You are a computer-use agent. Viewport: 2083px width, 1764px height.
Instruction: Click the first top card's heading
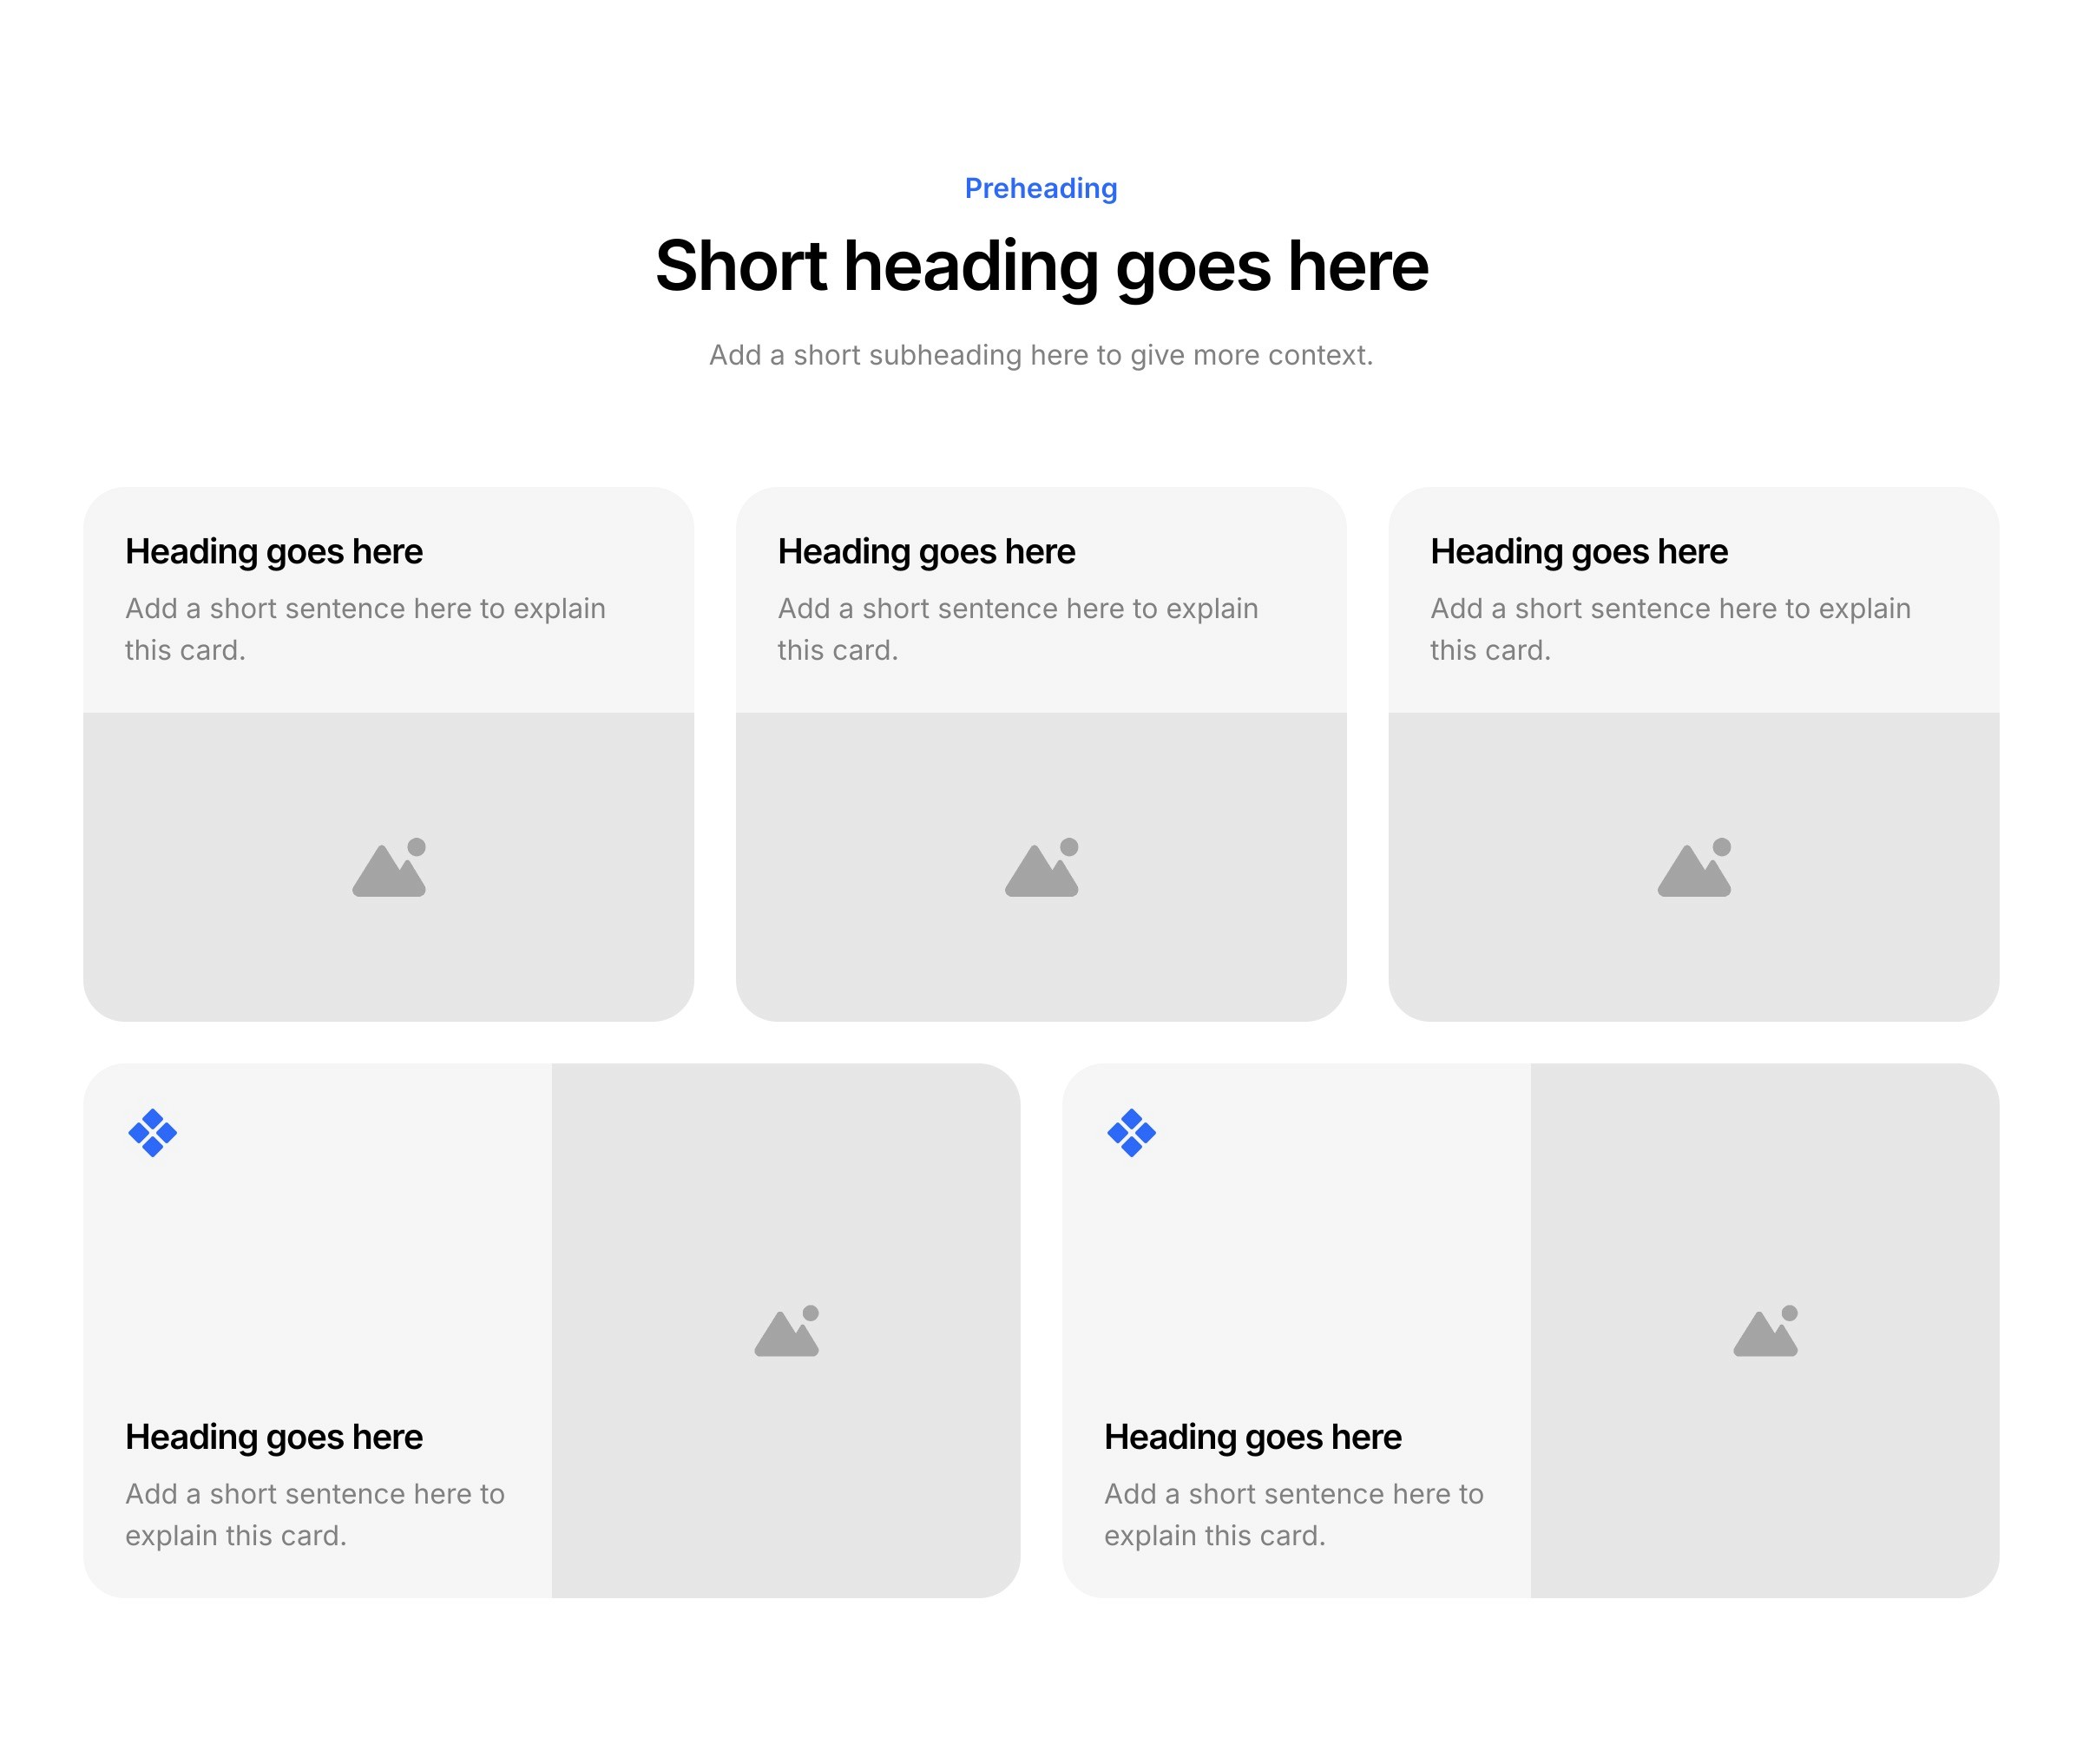[x=274, y=552]
